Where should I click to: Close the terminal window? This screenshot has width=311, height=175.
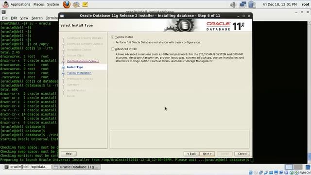pyautogui.click(x=308, y=12)
